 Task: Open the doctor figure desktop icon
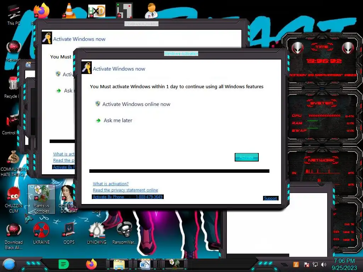pyautogui.click(x=151, y=10)
